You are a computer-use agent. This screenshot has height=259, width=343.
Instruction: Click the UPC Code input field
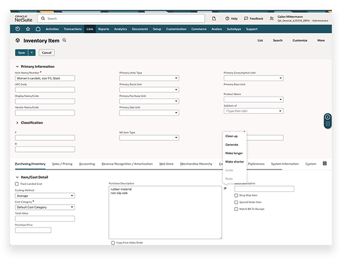coord(45,89)
